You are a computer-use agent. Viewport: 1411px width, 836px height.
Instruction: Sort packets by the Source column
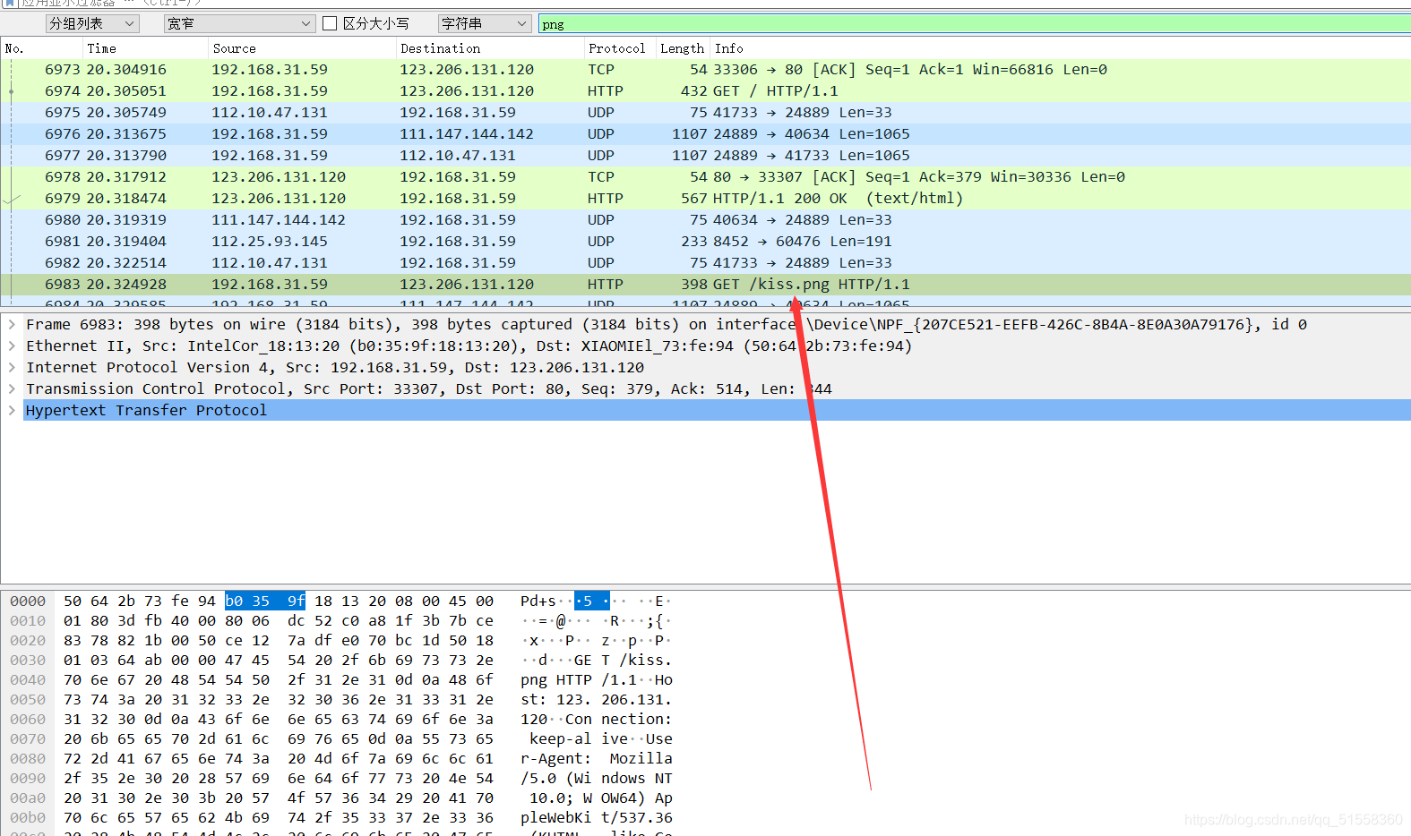point(302,48)
